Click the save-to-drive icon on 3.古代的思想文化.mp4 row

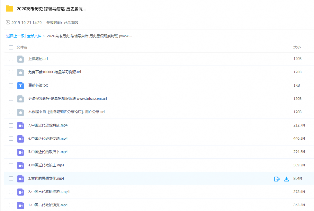pos(277,179)
